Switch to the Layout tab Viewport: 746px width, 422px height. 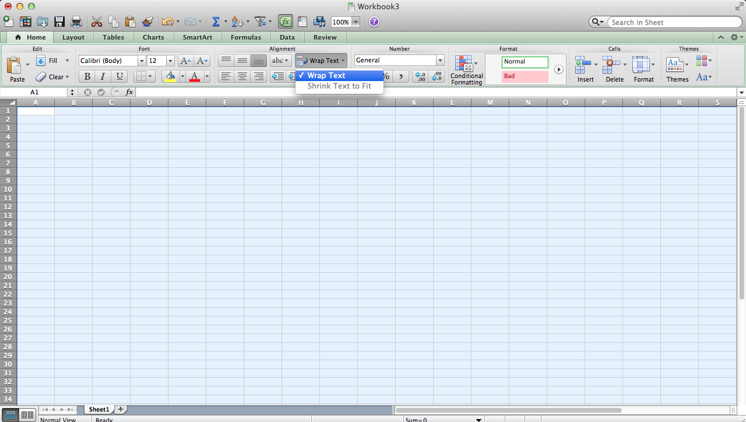pos(73,37)
